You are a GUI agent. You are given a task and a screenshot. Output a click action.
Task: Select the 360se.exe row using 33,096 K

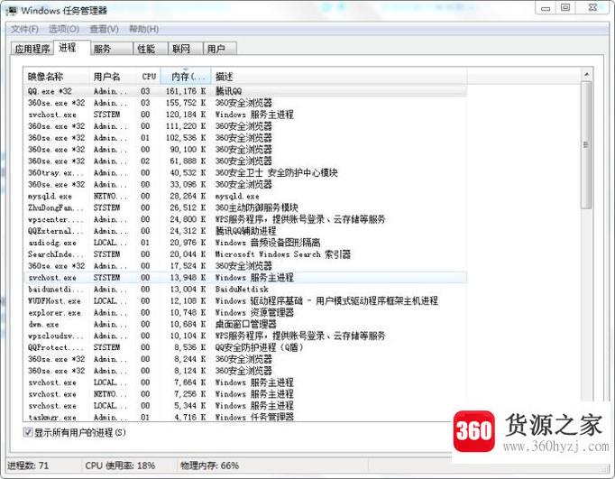coord(245,184)
